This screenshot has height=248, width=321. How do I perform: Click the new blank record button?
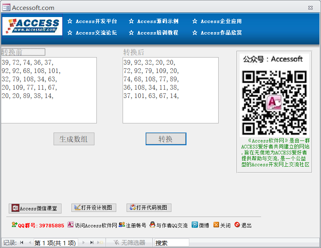tap(100, 243)
